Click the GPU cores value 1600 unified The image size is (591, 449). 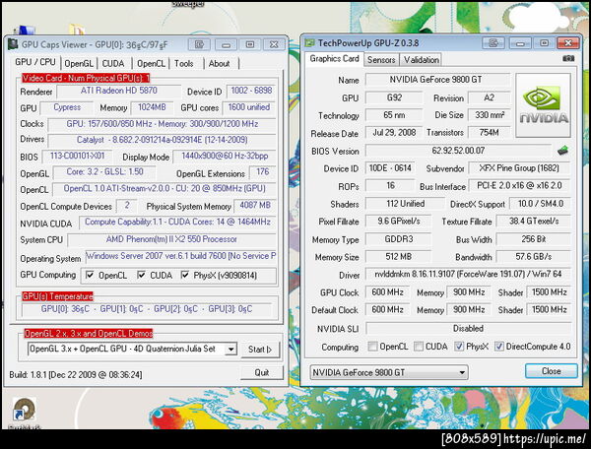pos(249,107)
